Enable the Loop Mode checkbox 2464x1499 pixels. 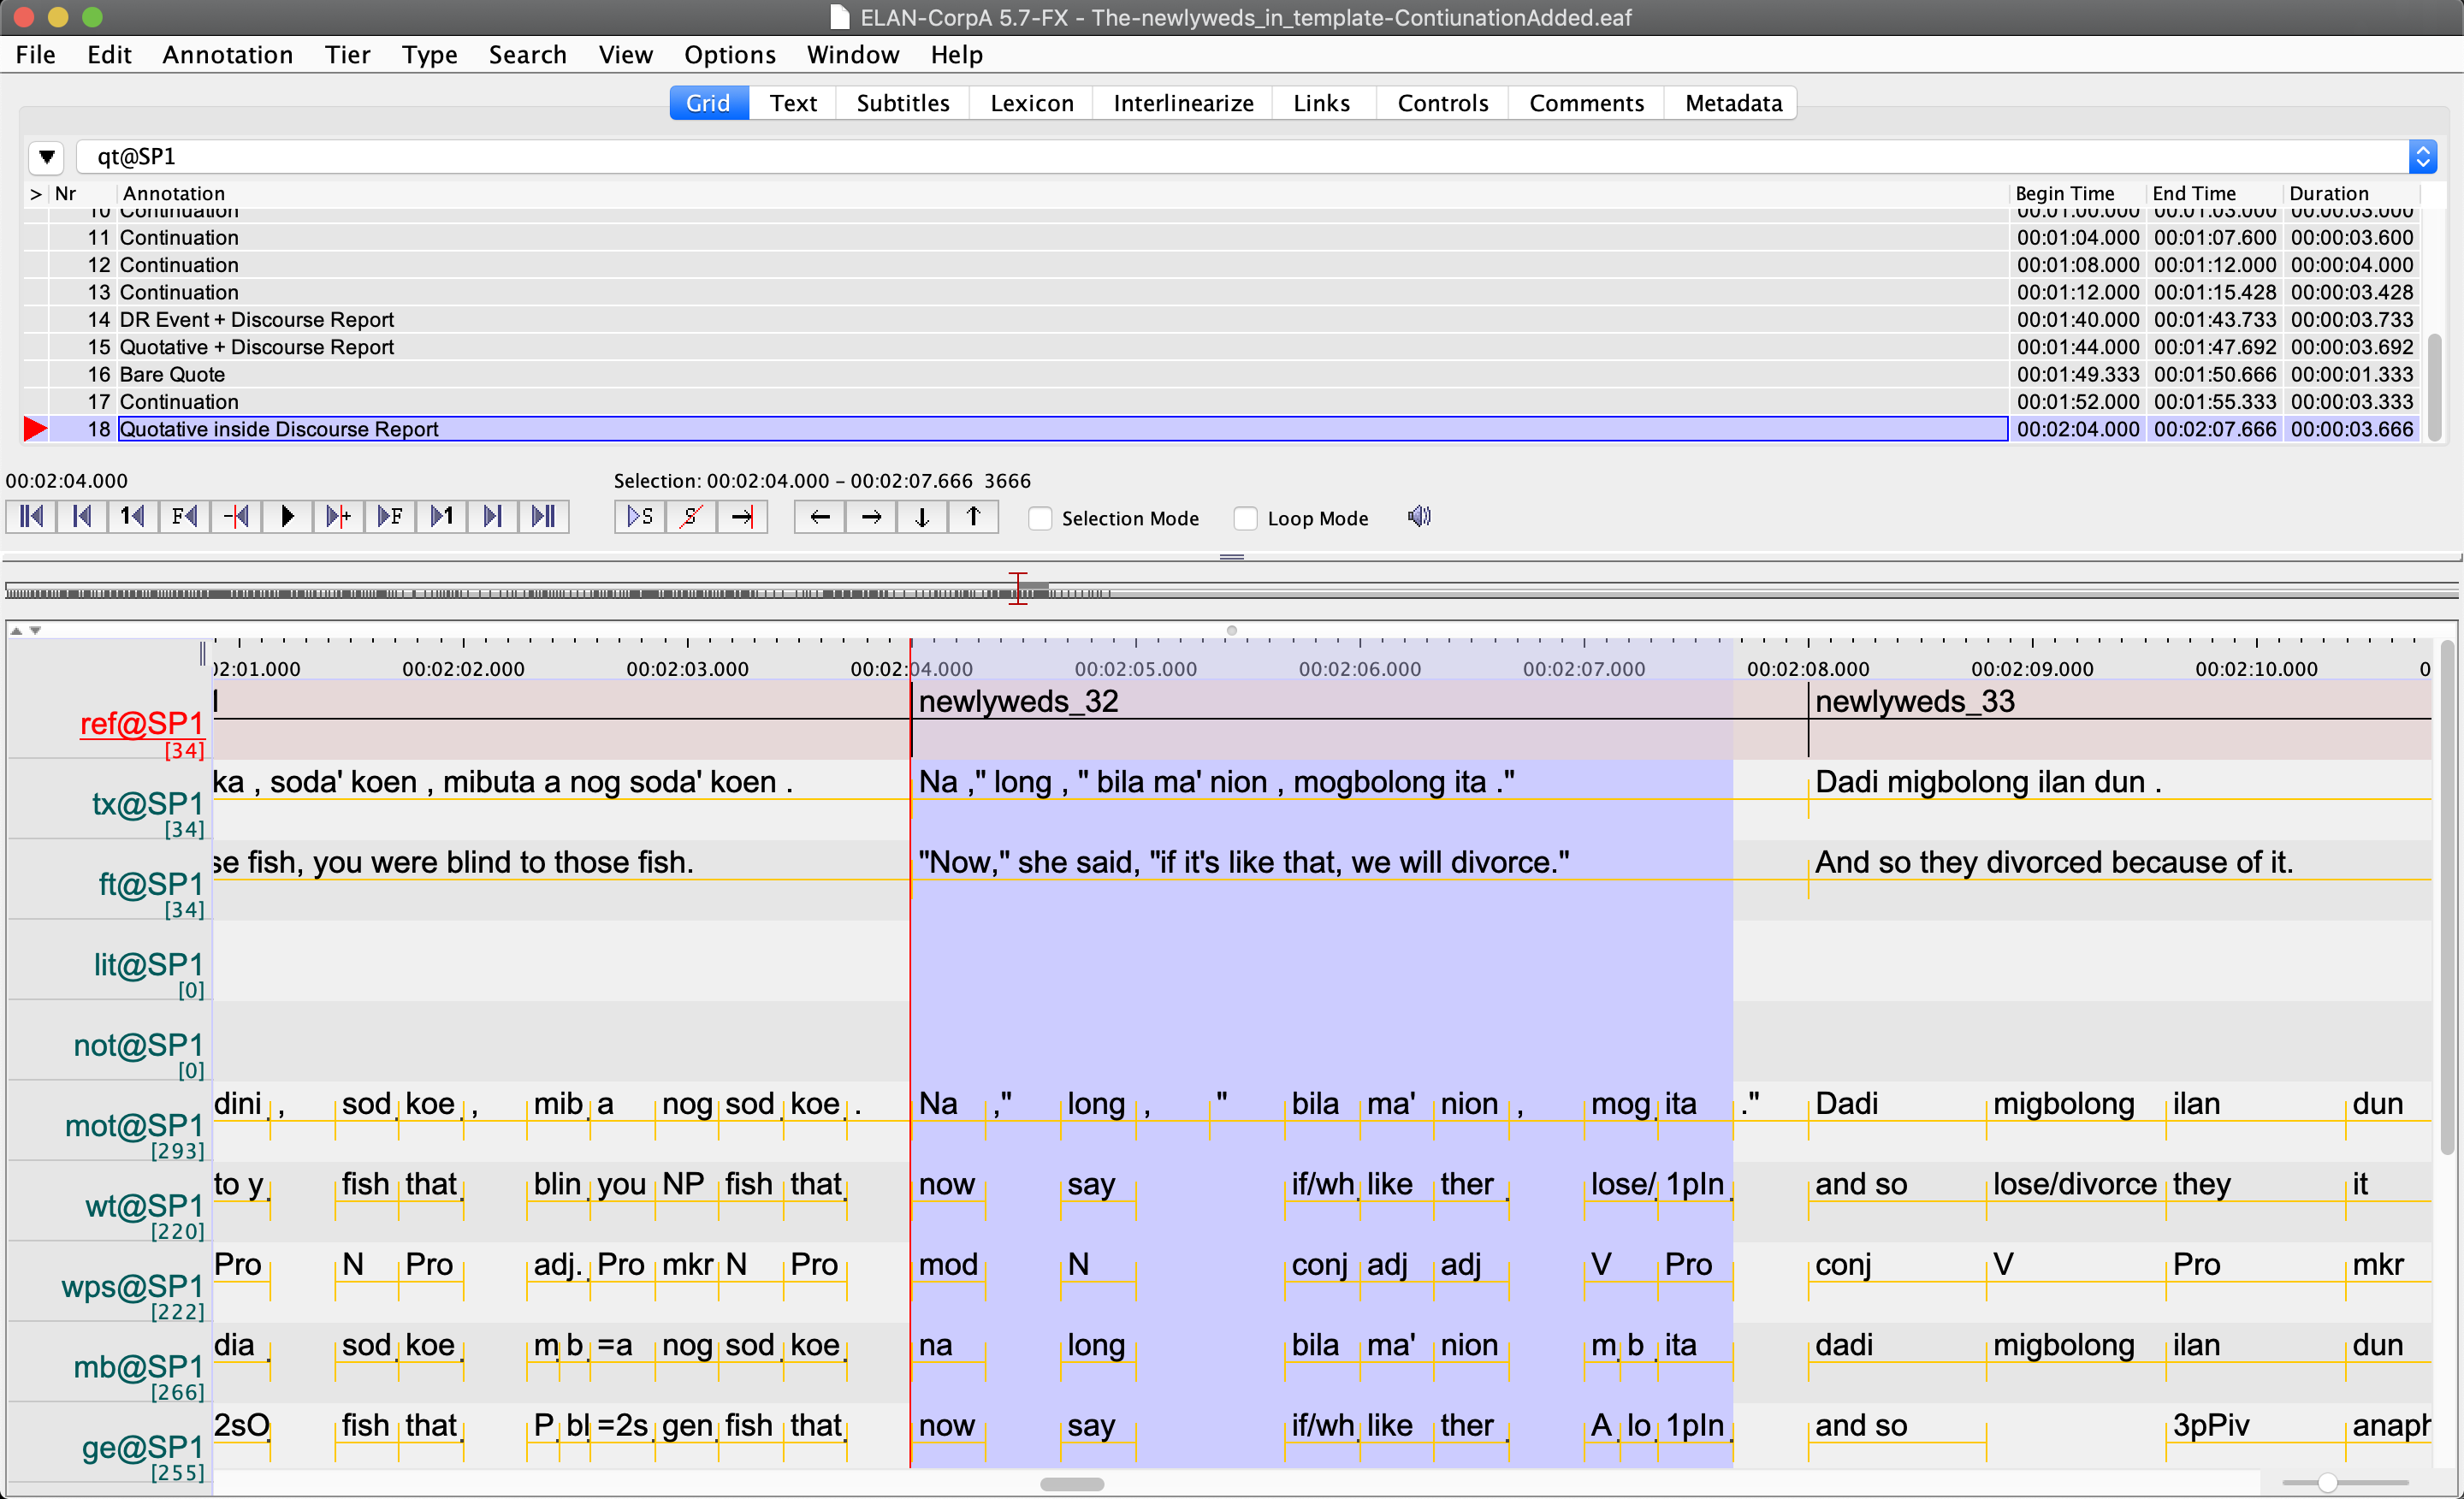pos(1246,519)
